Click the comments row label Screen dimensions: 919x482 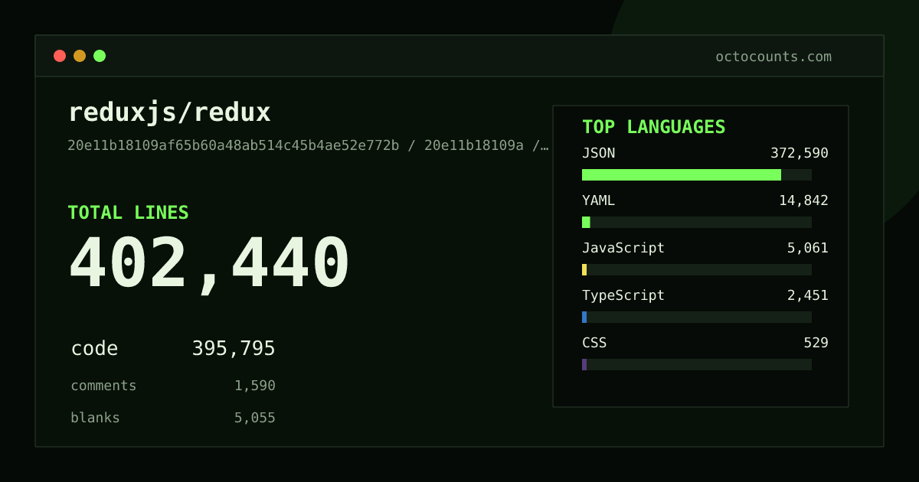[103, 386]
